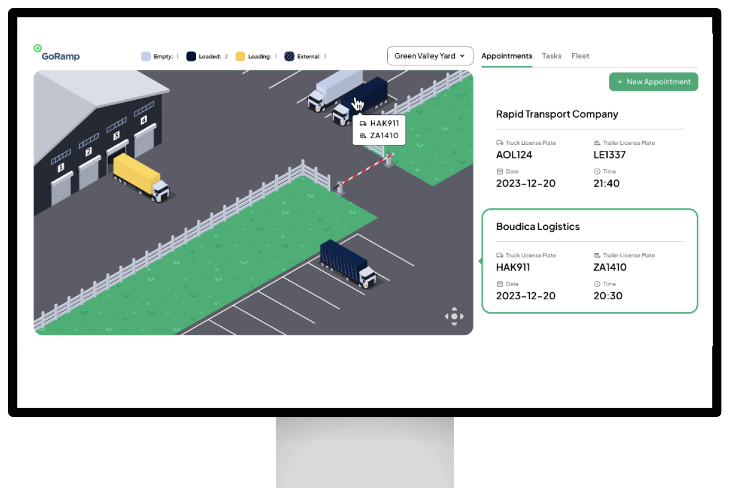The height and width of the screenshot is (488, 730).
Task: Click the map pan navigation control
Action: 454,316
